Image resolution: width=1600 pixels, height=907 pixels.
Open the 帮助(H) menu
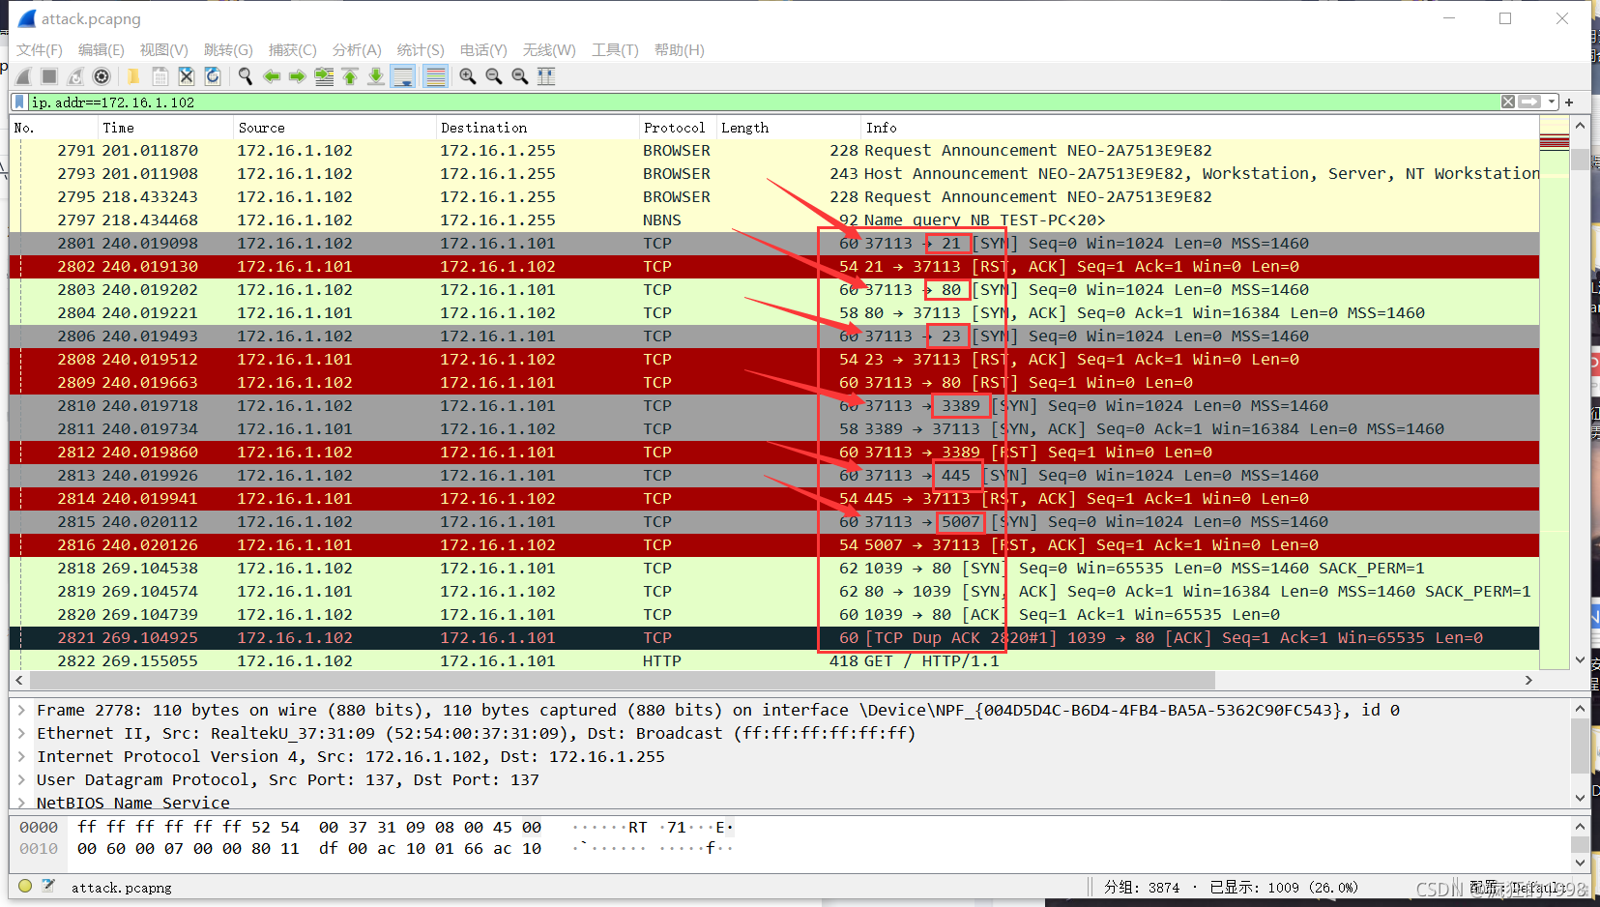point(680,49)
